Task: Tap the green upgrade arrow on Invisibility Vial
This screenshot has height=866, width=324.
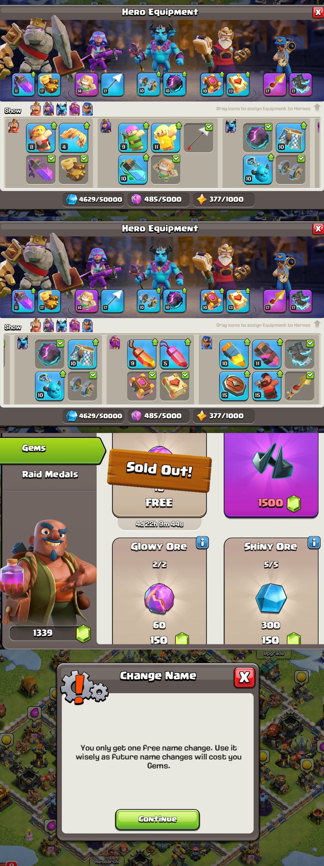Action: [x=146, y=157]
